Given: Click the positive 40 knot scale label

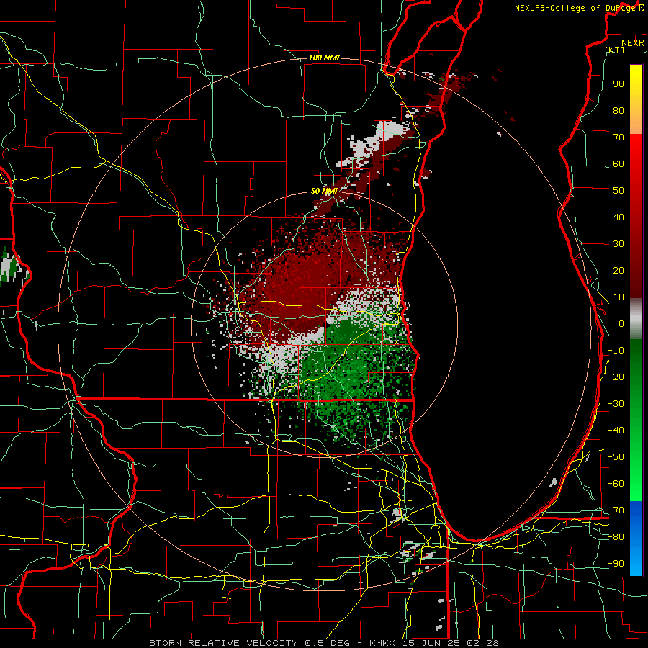Looking at the screenshot, I should click(618, 217).
